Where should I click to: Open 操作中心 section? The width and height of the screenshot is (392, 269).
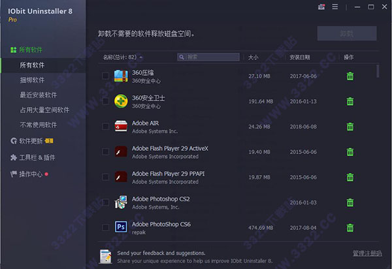click(x=29, y=174)
